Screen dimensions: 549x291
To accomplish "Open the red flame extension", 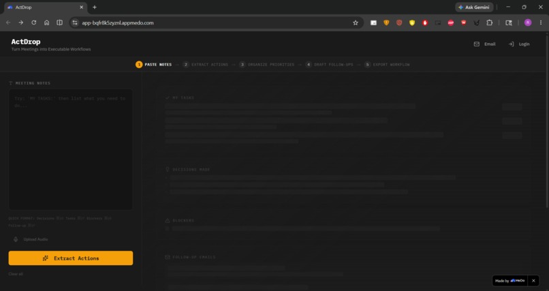I will [425, 22].
